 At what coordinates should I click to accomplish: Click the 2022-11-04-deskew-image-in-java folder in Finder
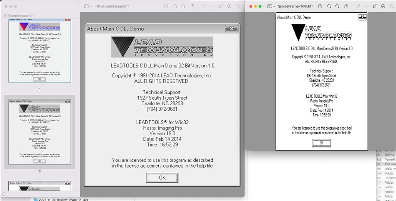(x=64, y=199)
